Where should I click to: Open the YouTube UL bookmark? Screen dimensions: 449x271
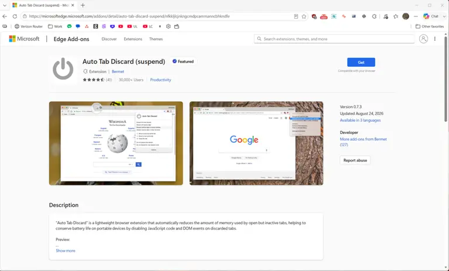[x=132, y=26]
